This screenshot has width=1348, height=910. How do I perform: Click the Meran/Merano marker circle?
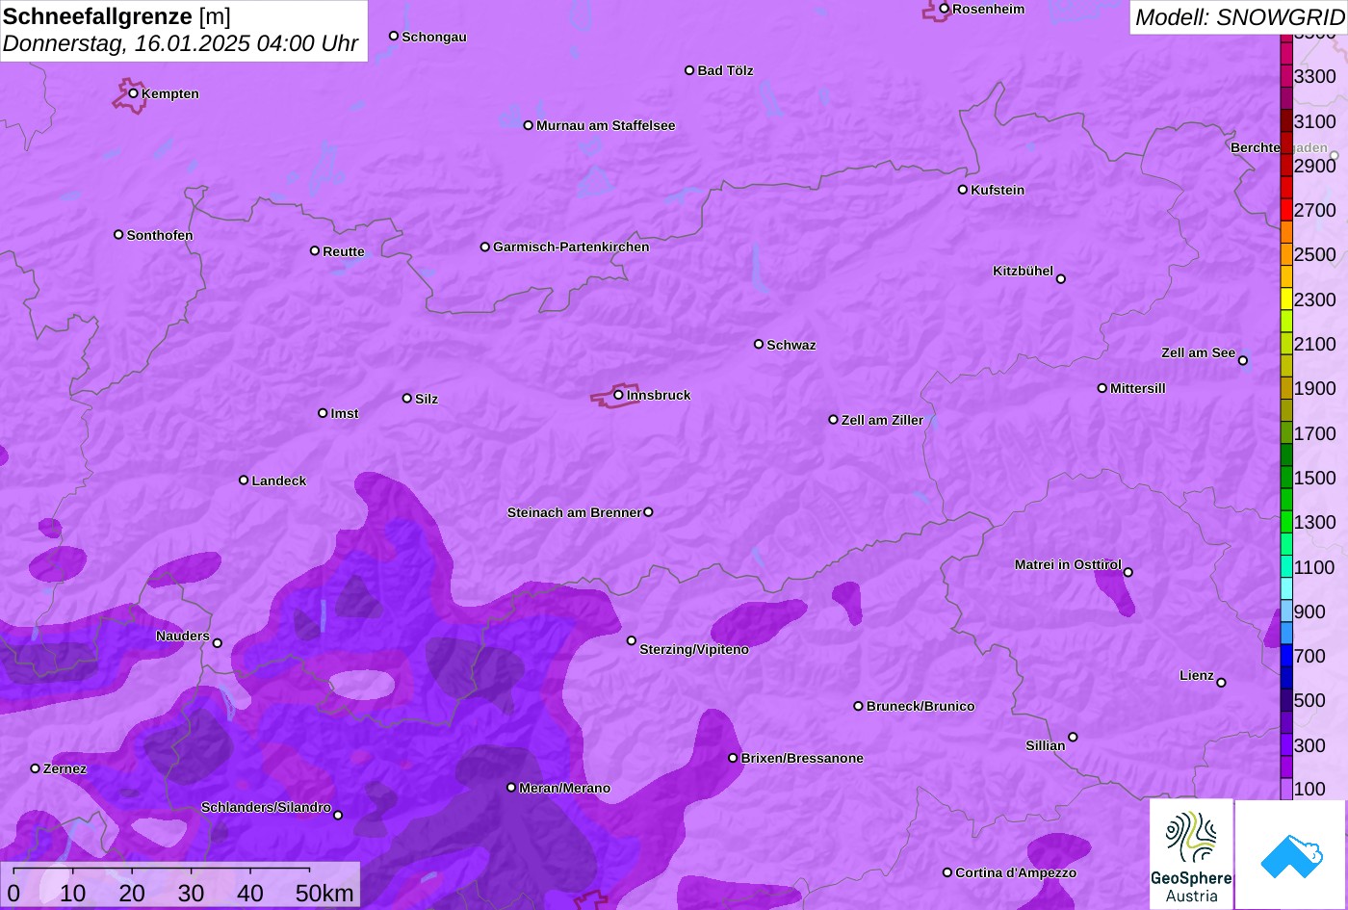pos(511,788)
